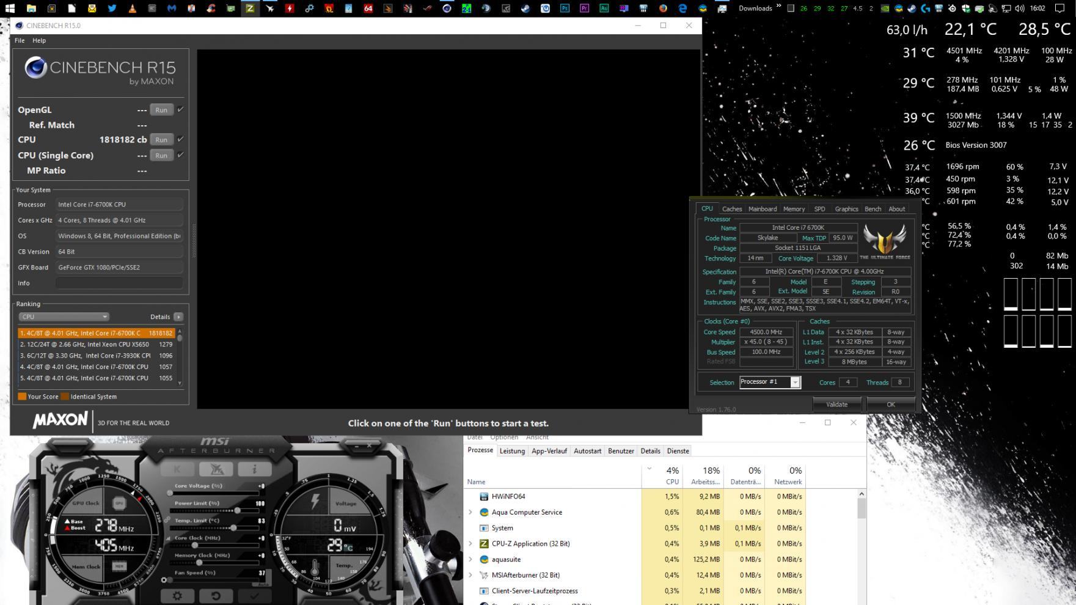
Task: Open CPU-Z Processor #1 selection dropdown
Action: click(x=770, y=382)
